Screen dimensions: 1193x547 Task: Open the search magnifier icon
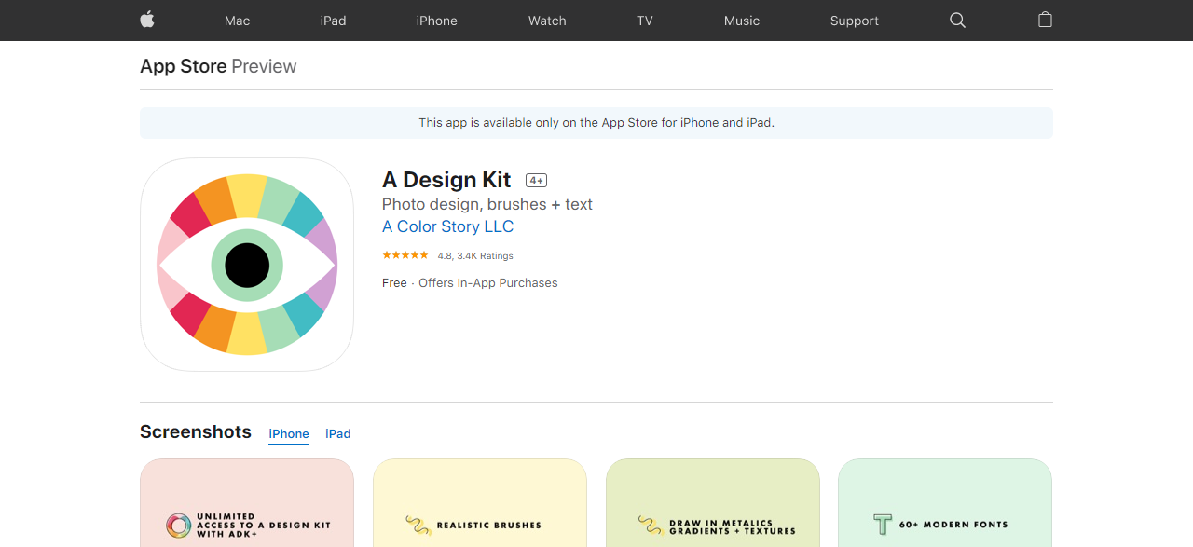(957, 20)
